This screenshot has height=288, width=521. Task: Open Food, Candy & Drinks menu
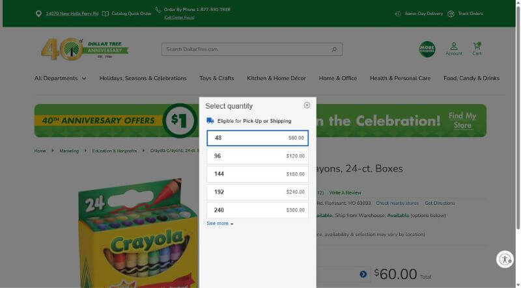coord(471,78)
